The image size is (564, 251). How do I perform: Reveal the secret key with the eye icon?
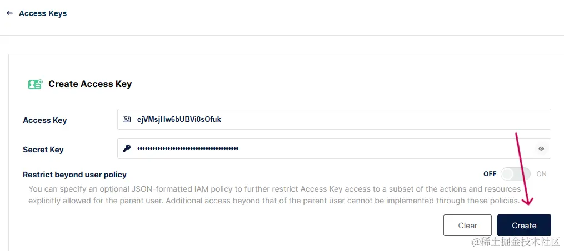point(541,148)
